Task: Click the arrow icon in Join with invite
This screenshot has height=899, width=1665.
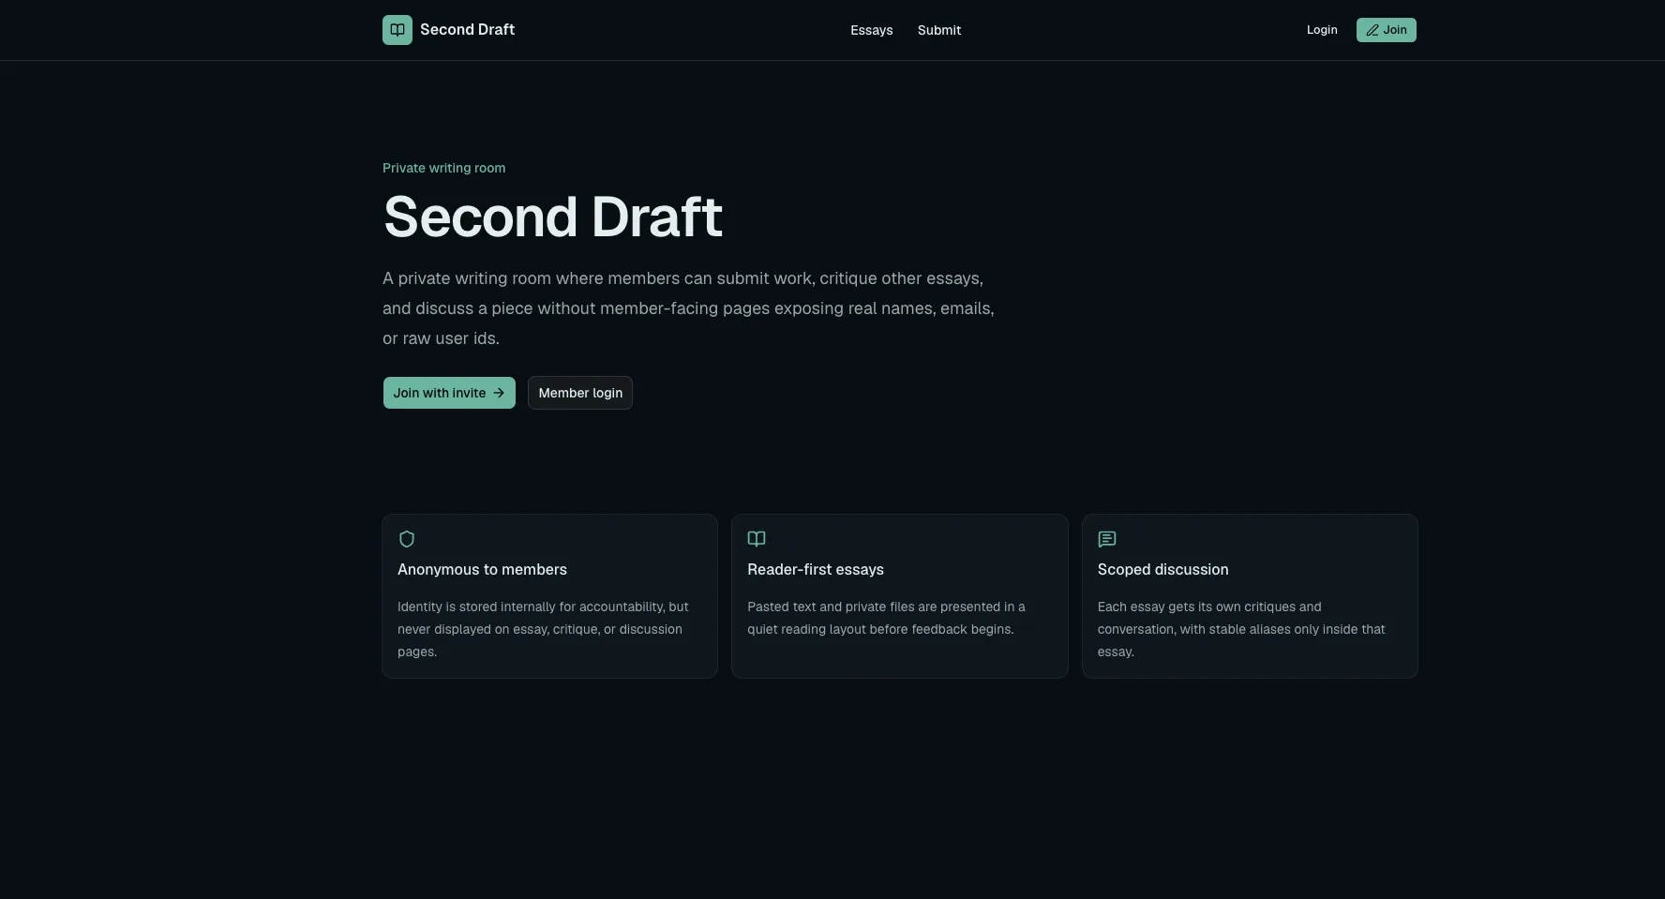Action: pyautogui.click(x=499, y=393)
